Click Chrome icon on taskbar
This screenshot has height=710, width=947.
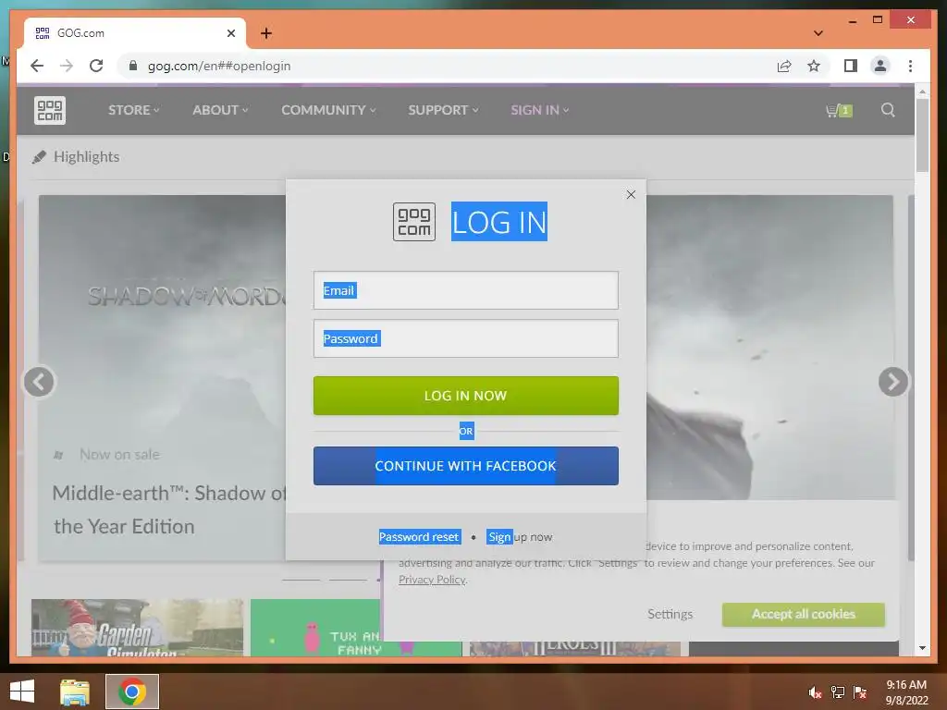pyautogui.click(x=132, y=692)
